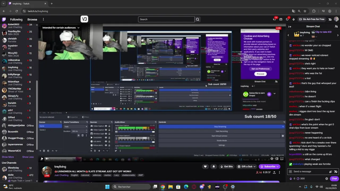Open File Explorer from the taskbar
The width and height of the screenshot is (340, 191).
tap(170, 187)
